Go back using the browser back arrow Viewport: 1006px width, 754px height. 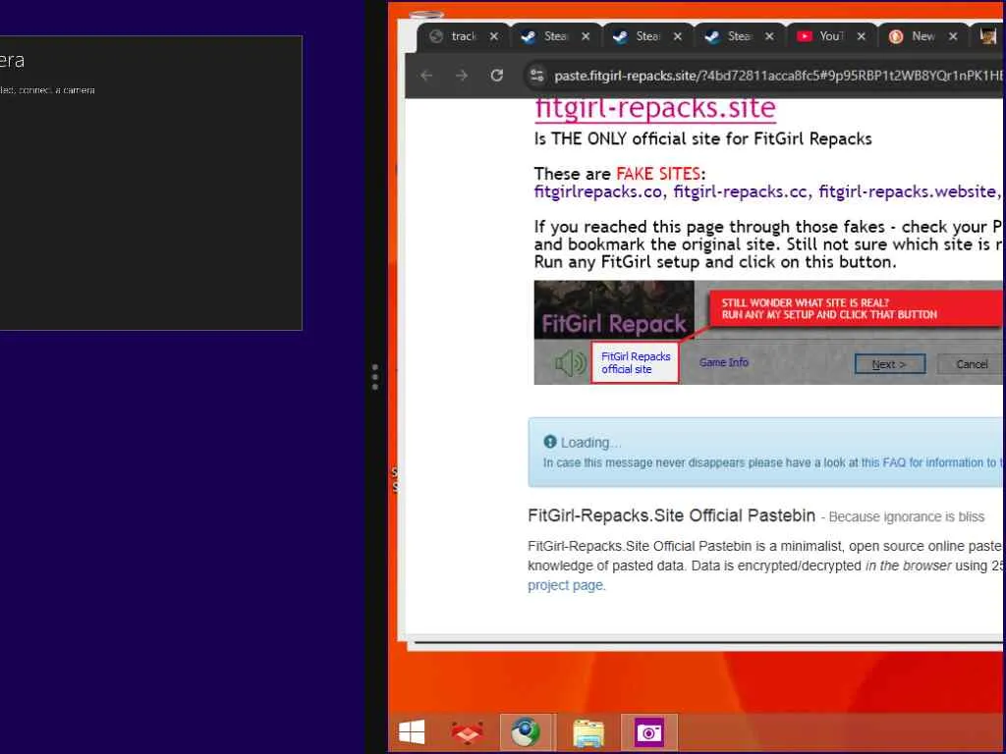coord(426,76)
